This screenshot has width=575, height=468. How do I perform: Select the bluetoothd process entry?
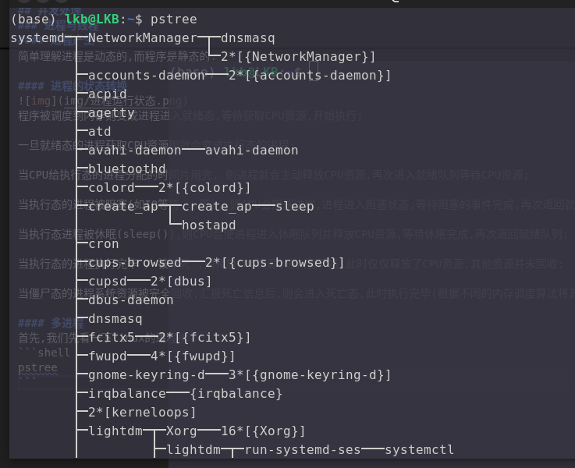point(127,169)
